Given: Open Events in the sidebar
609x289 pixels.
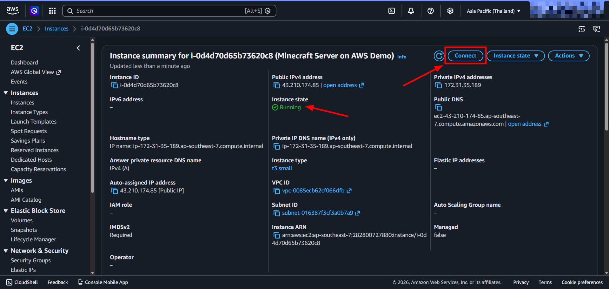Looking at the screenshot, I should [19, 82].
